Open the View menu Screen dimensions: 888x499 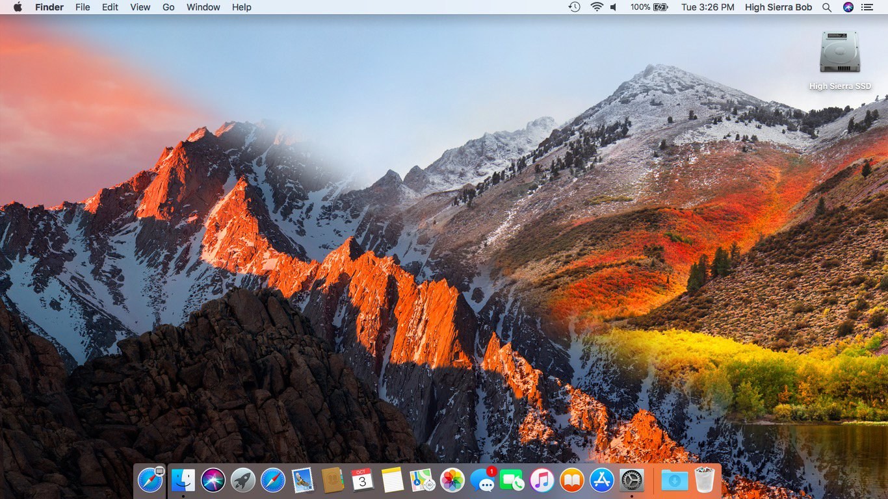point(140,7)
